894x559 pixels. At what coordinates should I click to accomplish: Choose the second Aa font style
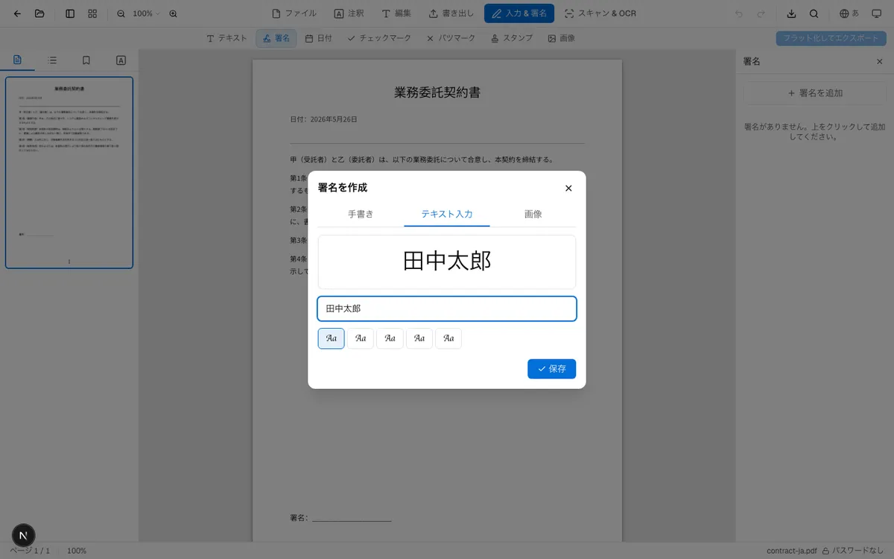point(361,338)
